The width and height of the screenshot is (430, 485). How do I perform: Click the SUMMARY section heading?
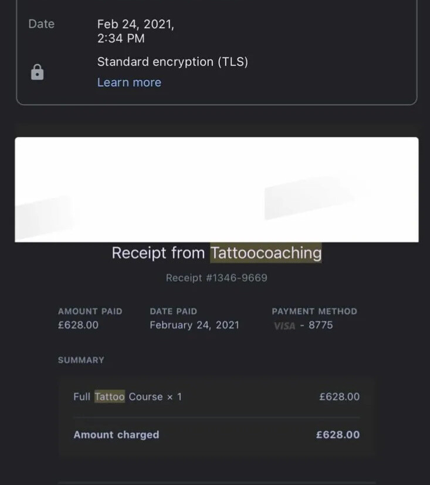tap(81, 360)
